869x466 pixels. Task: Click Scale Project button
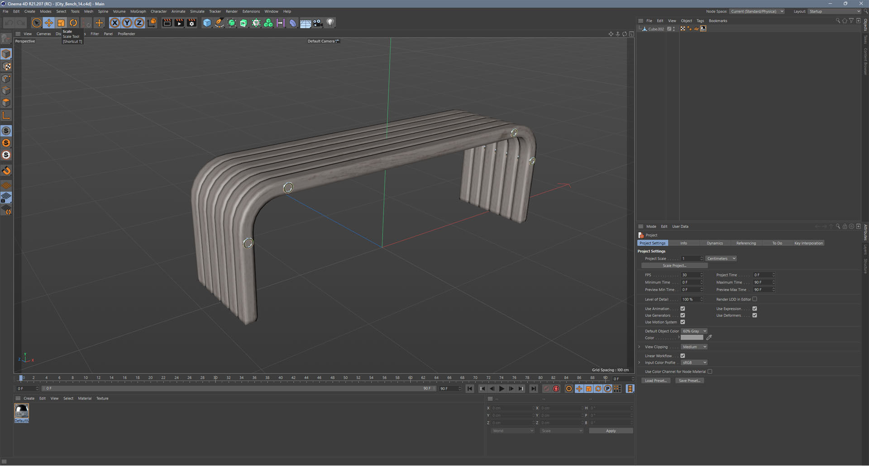tap(674, 266)
